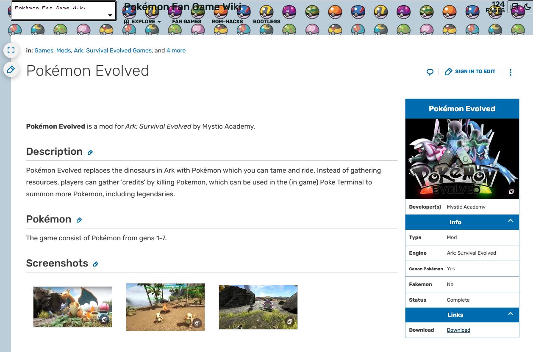Open the Bootlegs navigation menu
Image resolution: width=533 pixels, height=352 pixels.
[266, 22]
